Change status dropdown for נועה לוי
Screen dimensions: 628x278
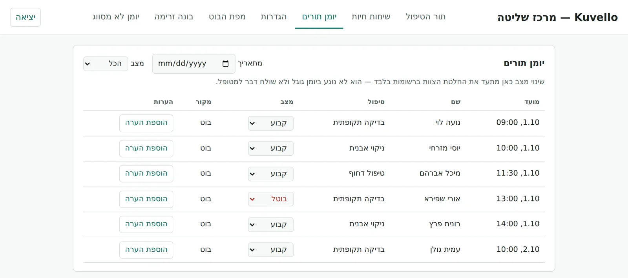tap(271, 123)
